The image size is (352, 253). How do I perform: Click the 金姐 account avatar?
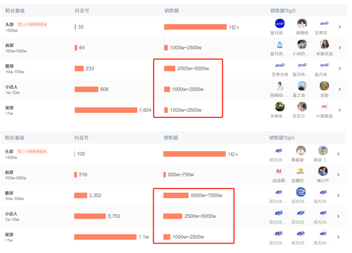tap(324, 86)
